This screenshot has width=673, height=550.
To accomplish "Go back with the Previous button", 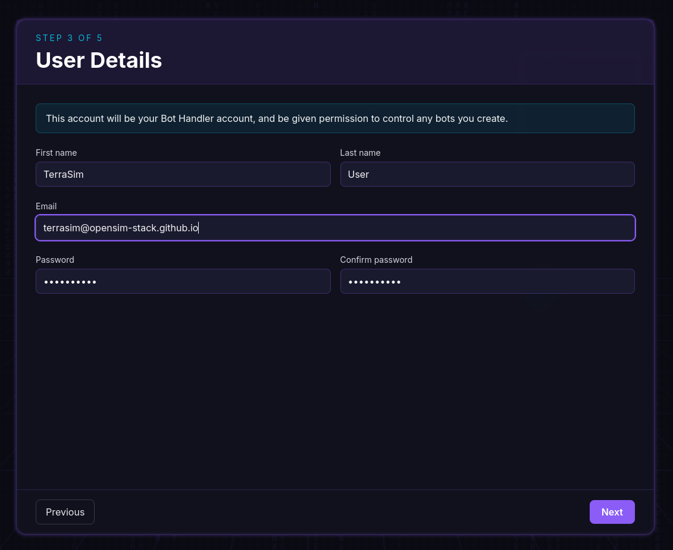I will [65, 512].
